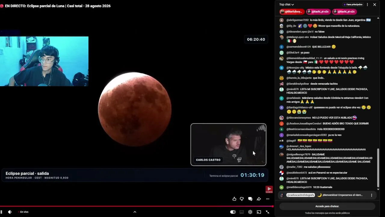This screenshot has width=385, height=217.
Task: Select username @GeraldineApolinar in chat
Action: click(x=298, y=84)
